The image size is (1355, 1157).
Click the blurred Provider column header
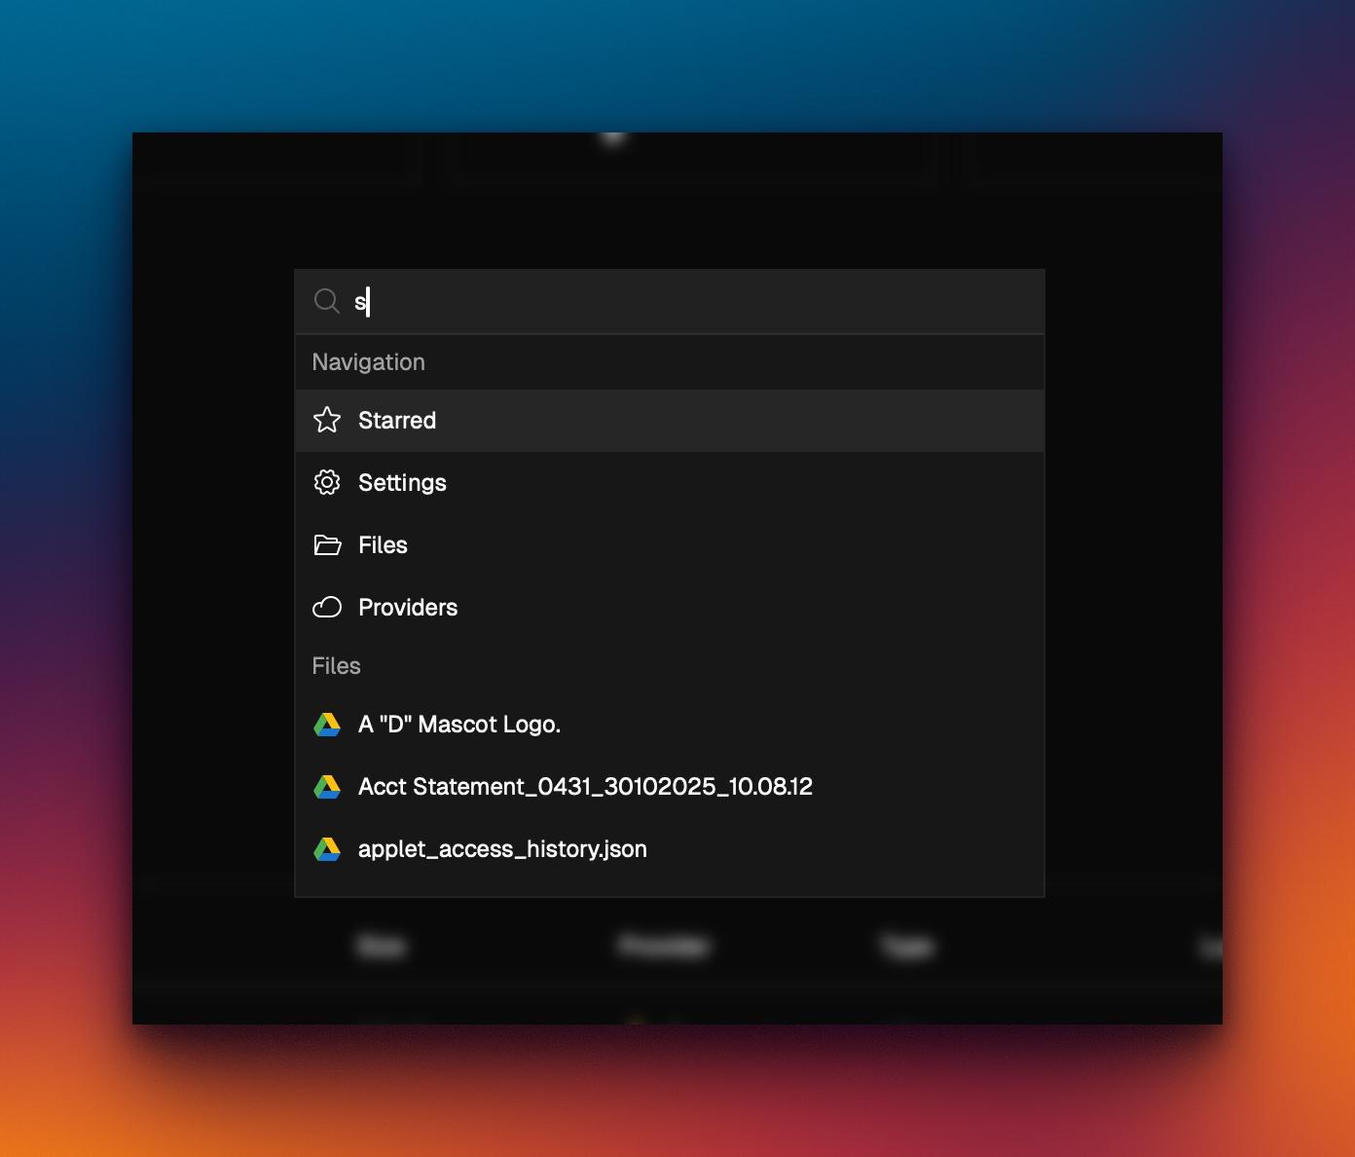pyautogui.click(x=664, y=946)
